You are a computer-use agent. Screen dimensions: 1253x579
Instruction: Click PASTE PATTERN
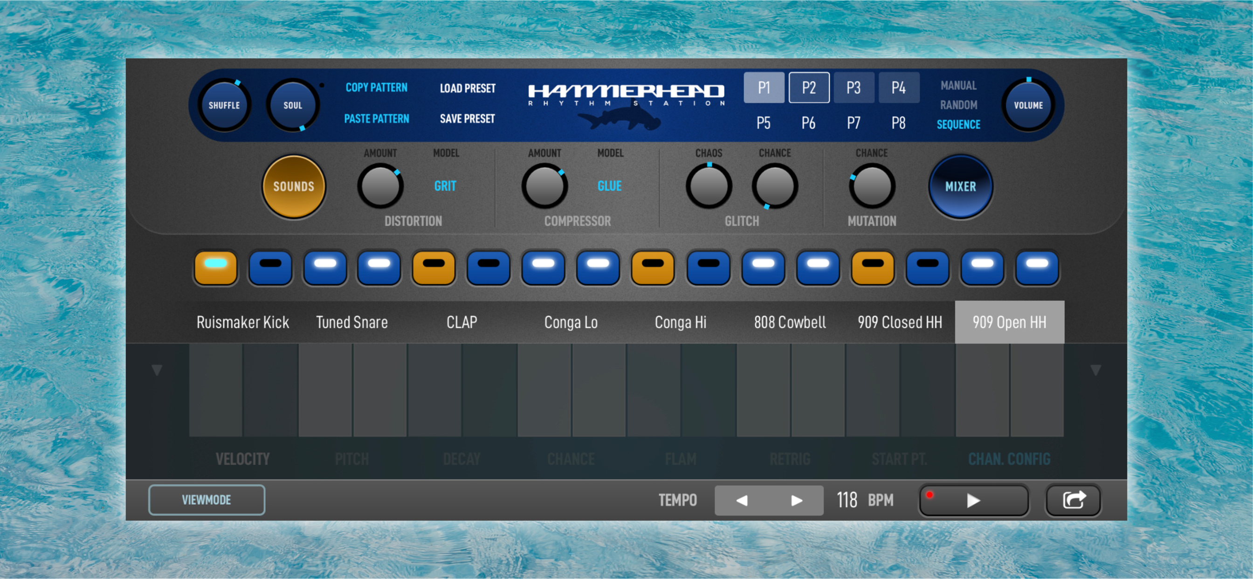pyautogui.click(x=377, y=119)
